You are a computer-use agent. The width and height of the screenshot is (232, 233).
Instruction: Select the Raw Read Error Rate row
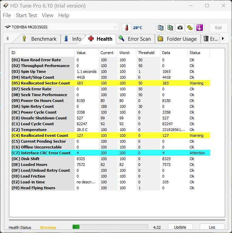[x=110, y=60]
